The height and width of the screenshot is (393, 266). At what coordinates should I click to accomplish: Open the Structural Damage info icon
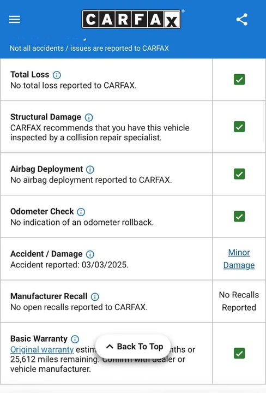[89, 117]
